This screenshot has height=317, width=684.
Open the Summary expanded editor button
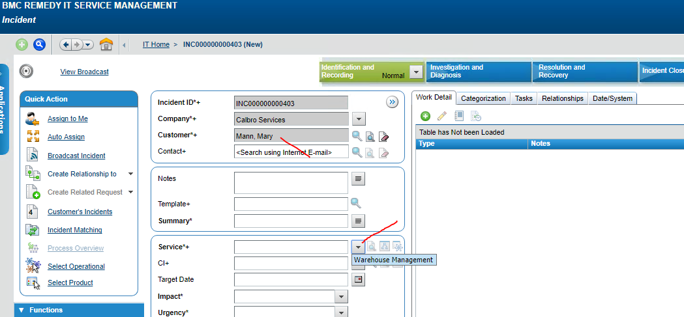[x=358, y=221]
